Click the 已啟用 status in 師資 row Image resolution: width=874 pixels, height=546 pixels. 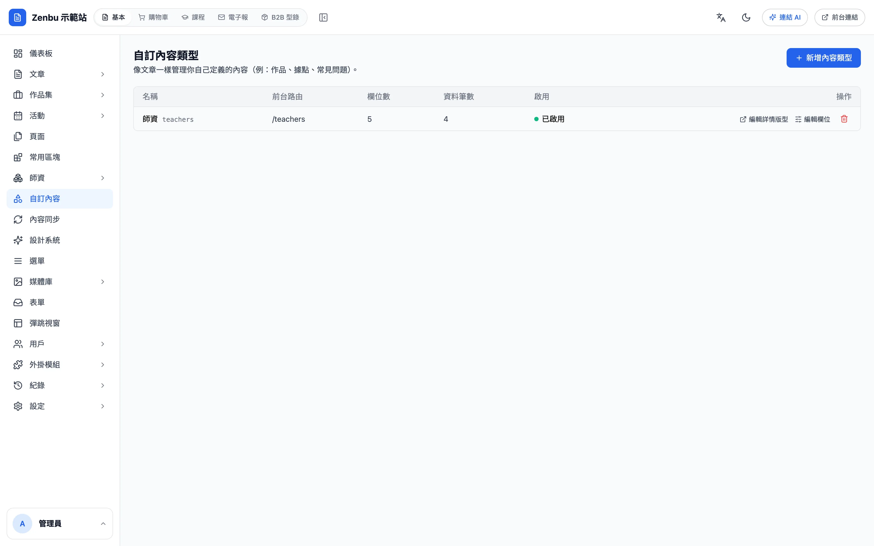(549, 119)
